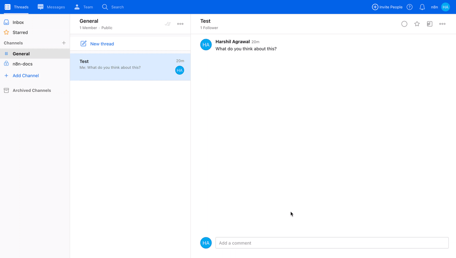The image size is (456, 258).
Task: Click the notifications bell icon
Action: pos(422,7)
